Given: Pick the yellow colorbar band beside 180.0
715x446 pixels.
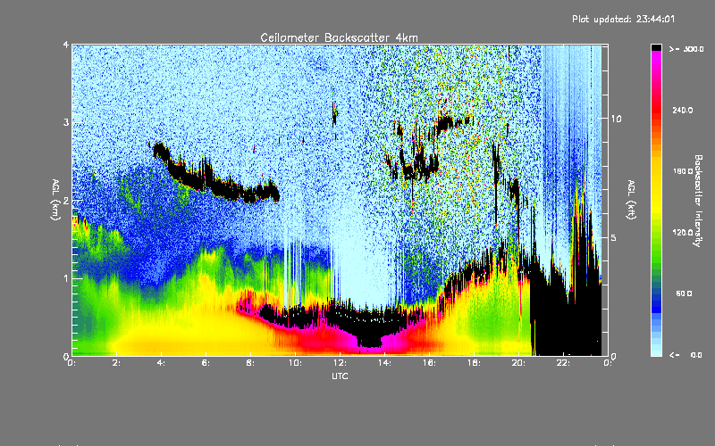Looking at the screenshot, I should point(656,173).
